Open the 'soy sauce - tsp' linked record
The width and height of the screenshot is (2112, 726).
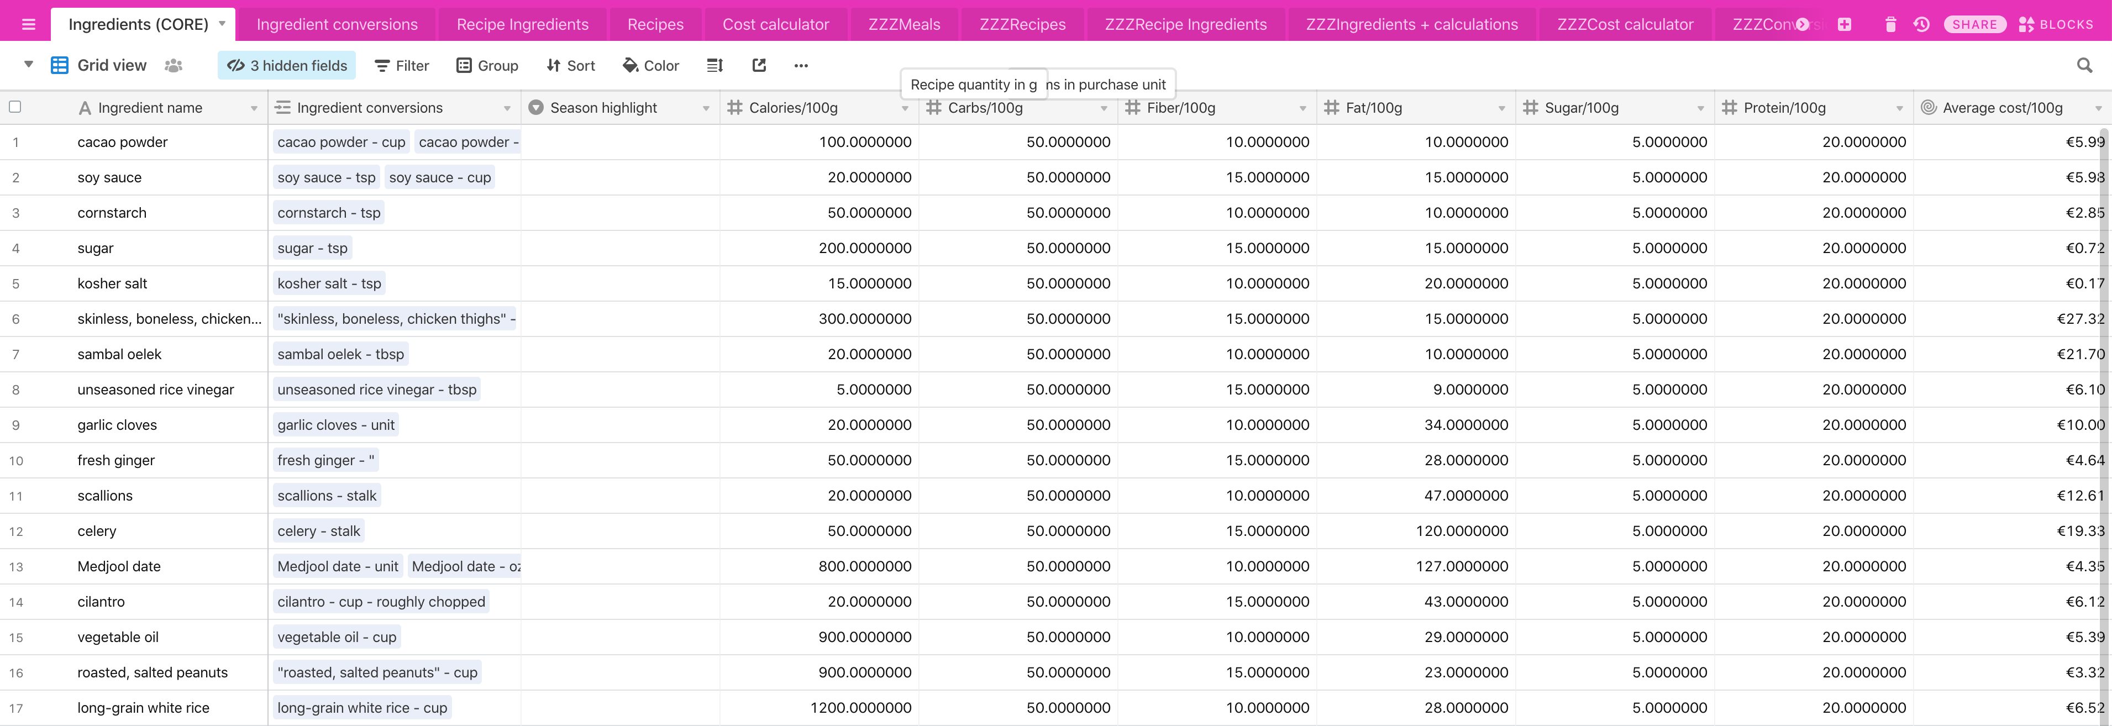[x=327, y=177]
